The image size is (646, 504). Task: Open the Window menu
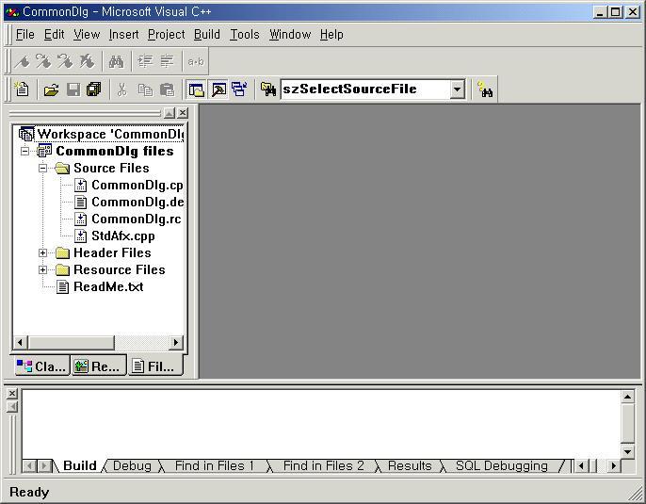point(290,34)
